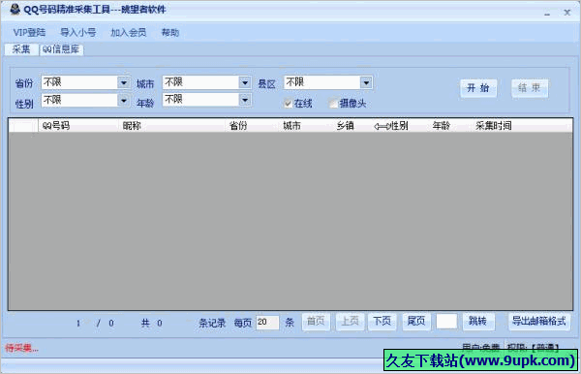The width and height of the screenshot is (581, 374).
Task: Go to 首页 first page
Action: click(x=316, y=321)
